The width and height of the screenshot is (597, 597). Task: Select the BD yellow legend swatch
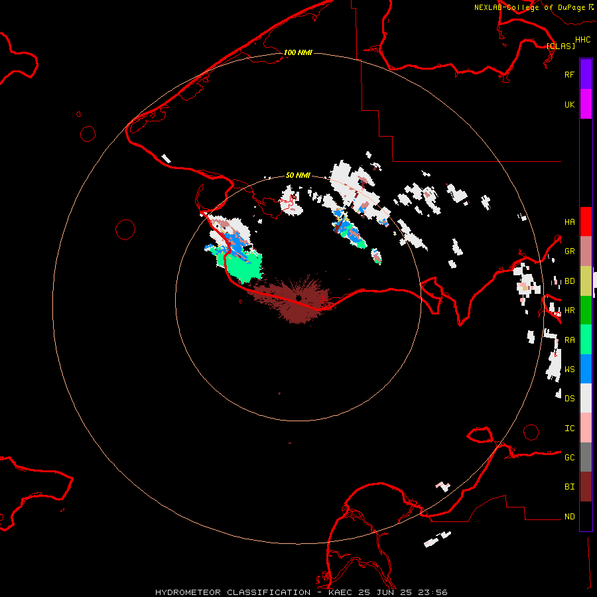(586, 281)
